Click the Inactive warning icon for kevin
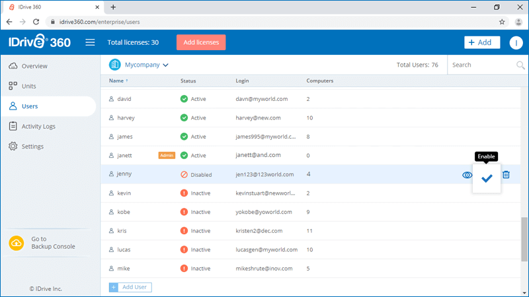The height and width of the screenshot is (297, 529). 184,193
